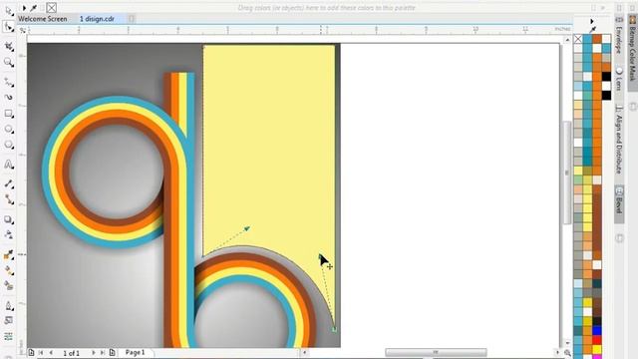The image size is (638, 359).
Task: Select the Parallel Dimension tool
Action: 9,183
